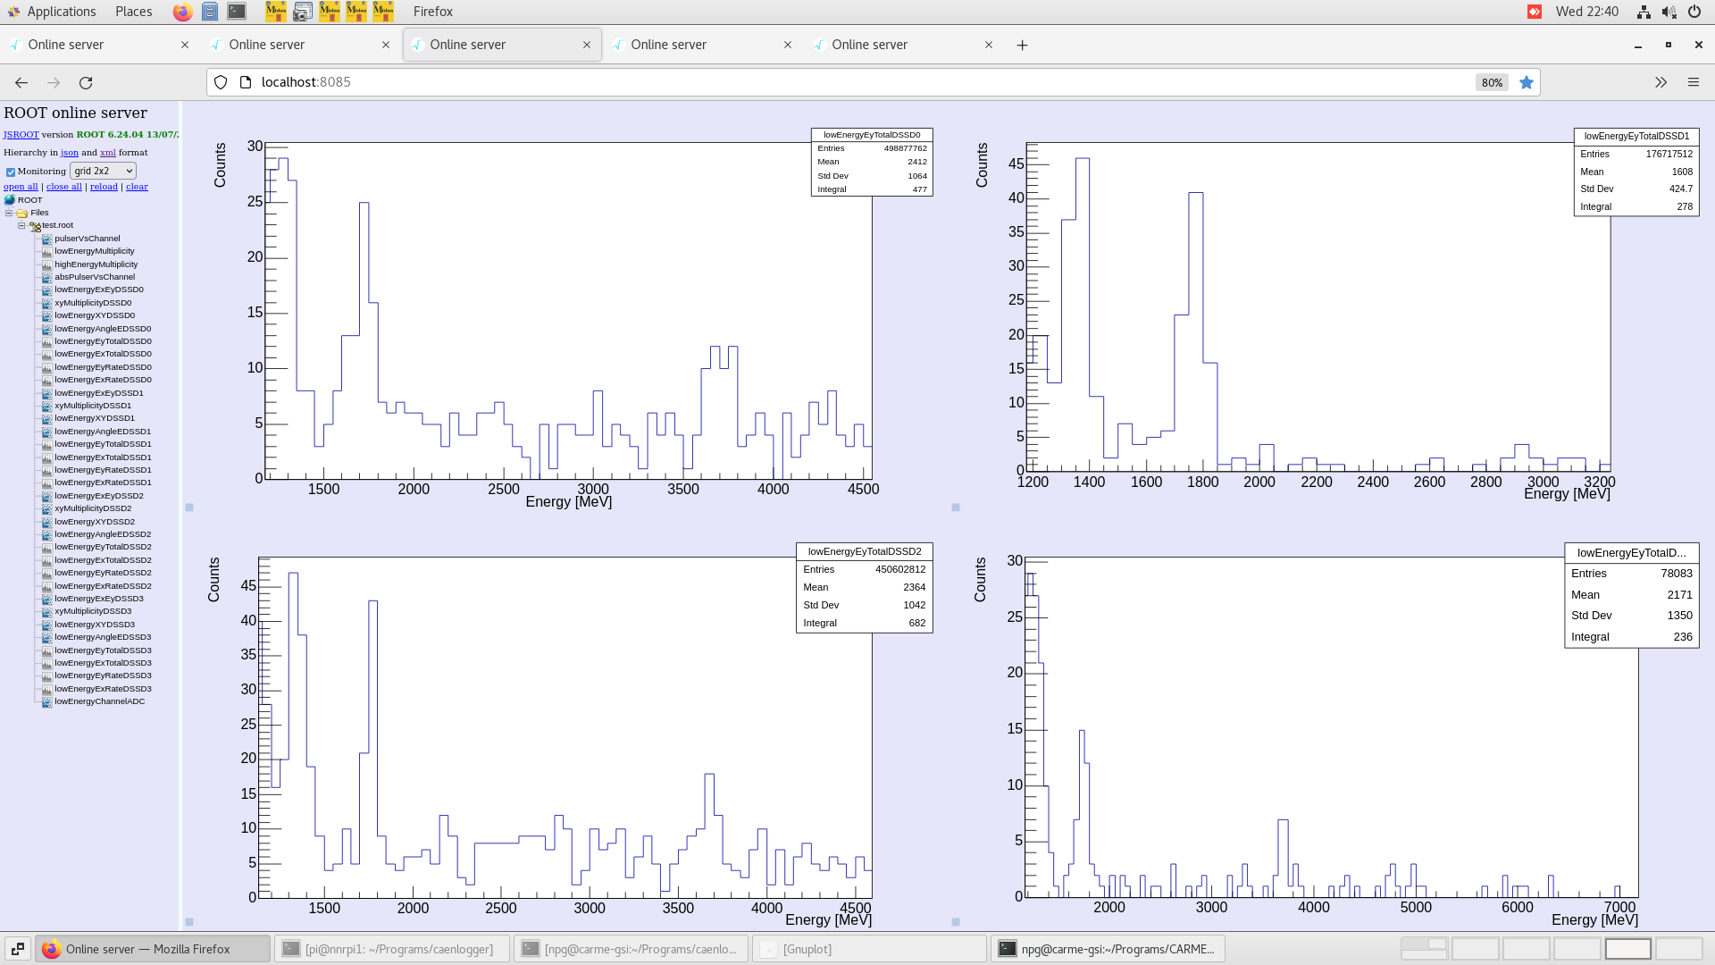Bookmark page with the star icon

[1526, 82]
